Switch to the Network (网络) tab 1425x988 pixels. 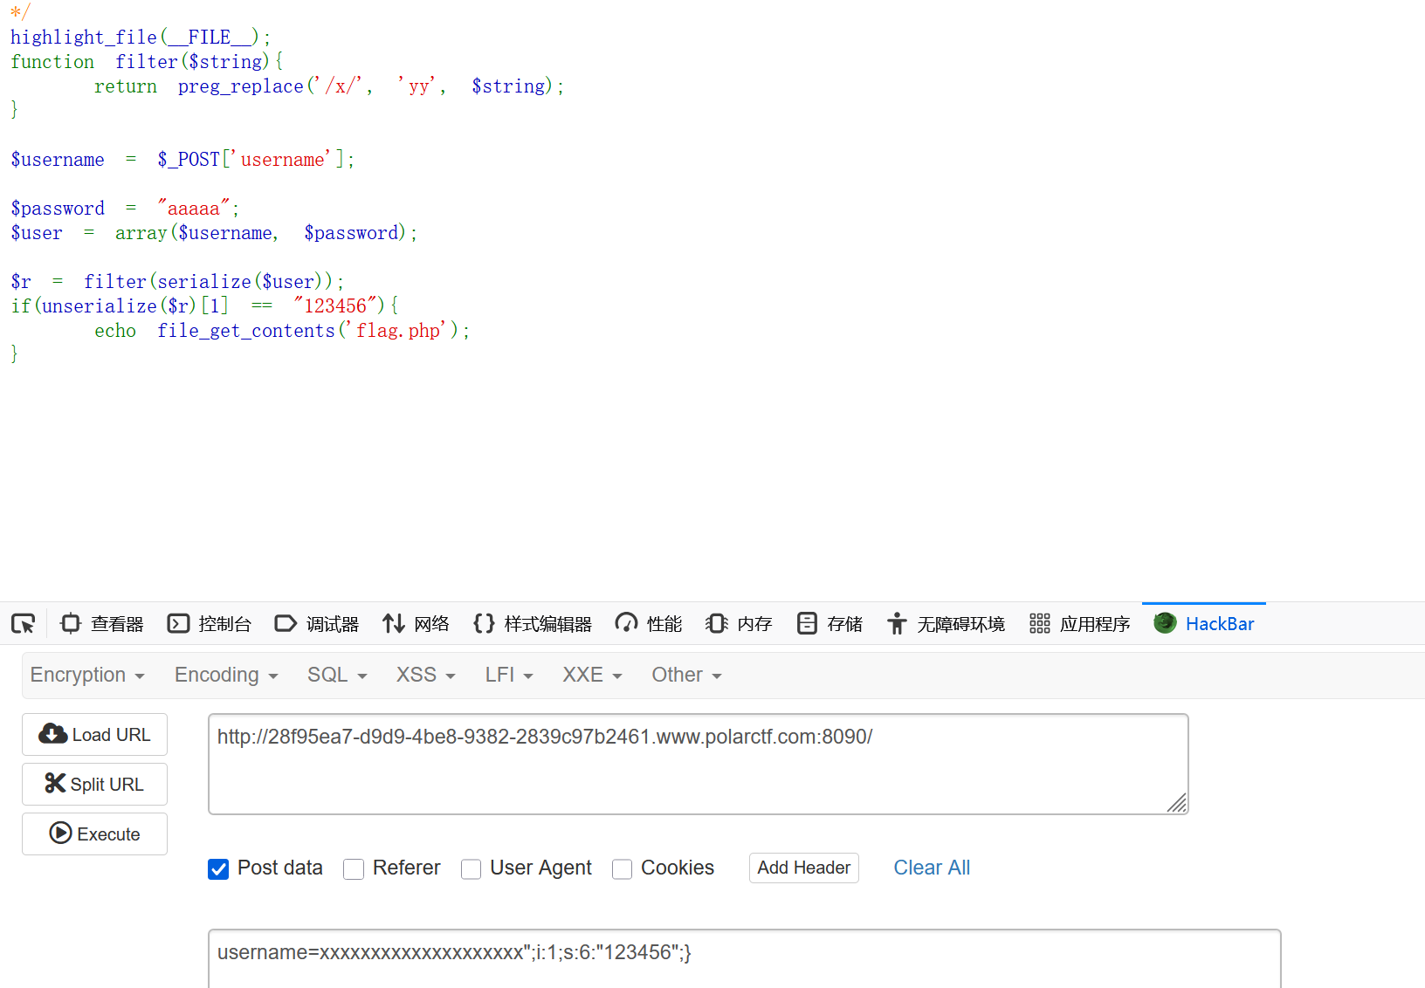click(416, 623)
